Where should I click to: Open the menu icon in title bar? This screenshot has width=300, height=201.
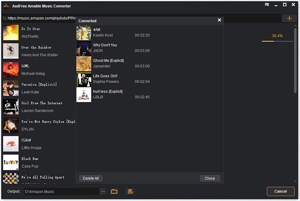pos(267,4)
